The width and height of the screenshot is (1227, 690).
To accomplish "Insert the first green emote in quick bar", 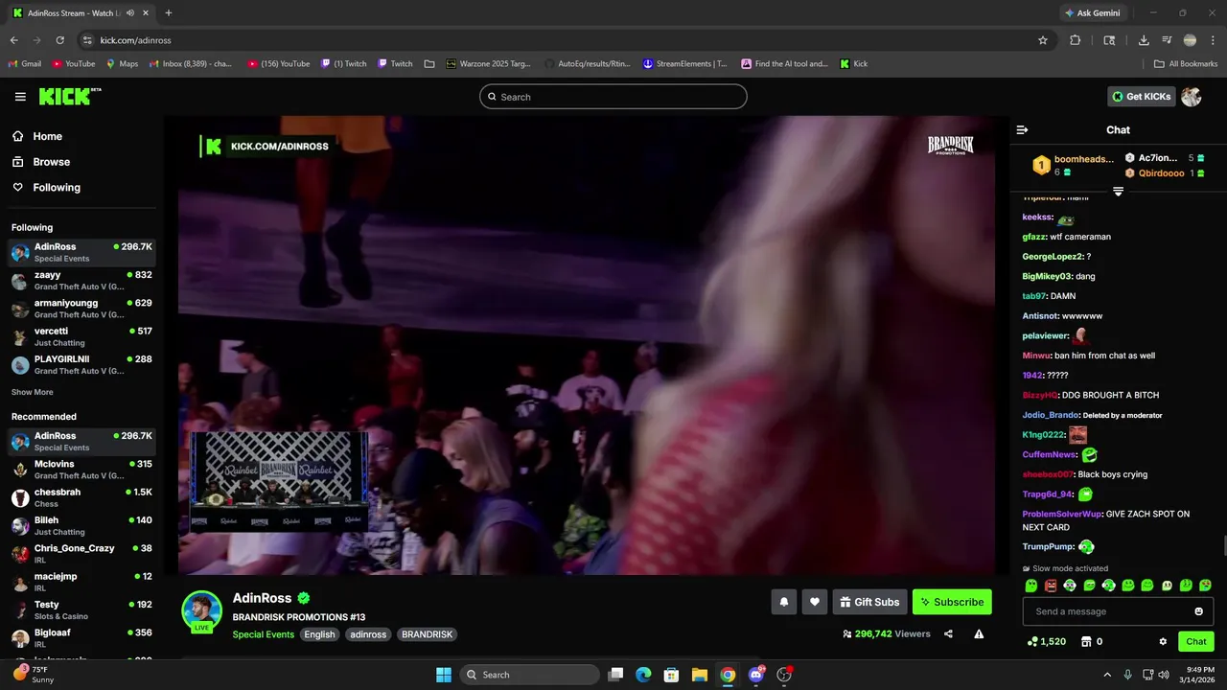I will pos(1031,586).
